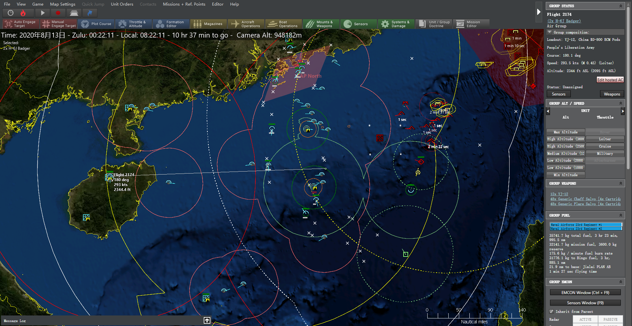Open the EMCON Window button
The width and height of the screenshot is (632, 326).
tap(585, 292)
